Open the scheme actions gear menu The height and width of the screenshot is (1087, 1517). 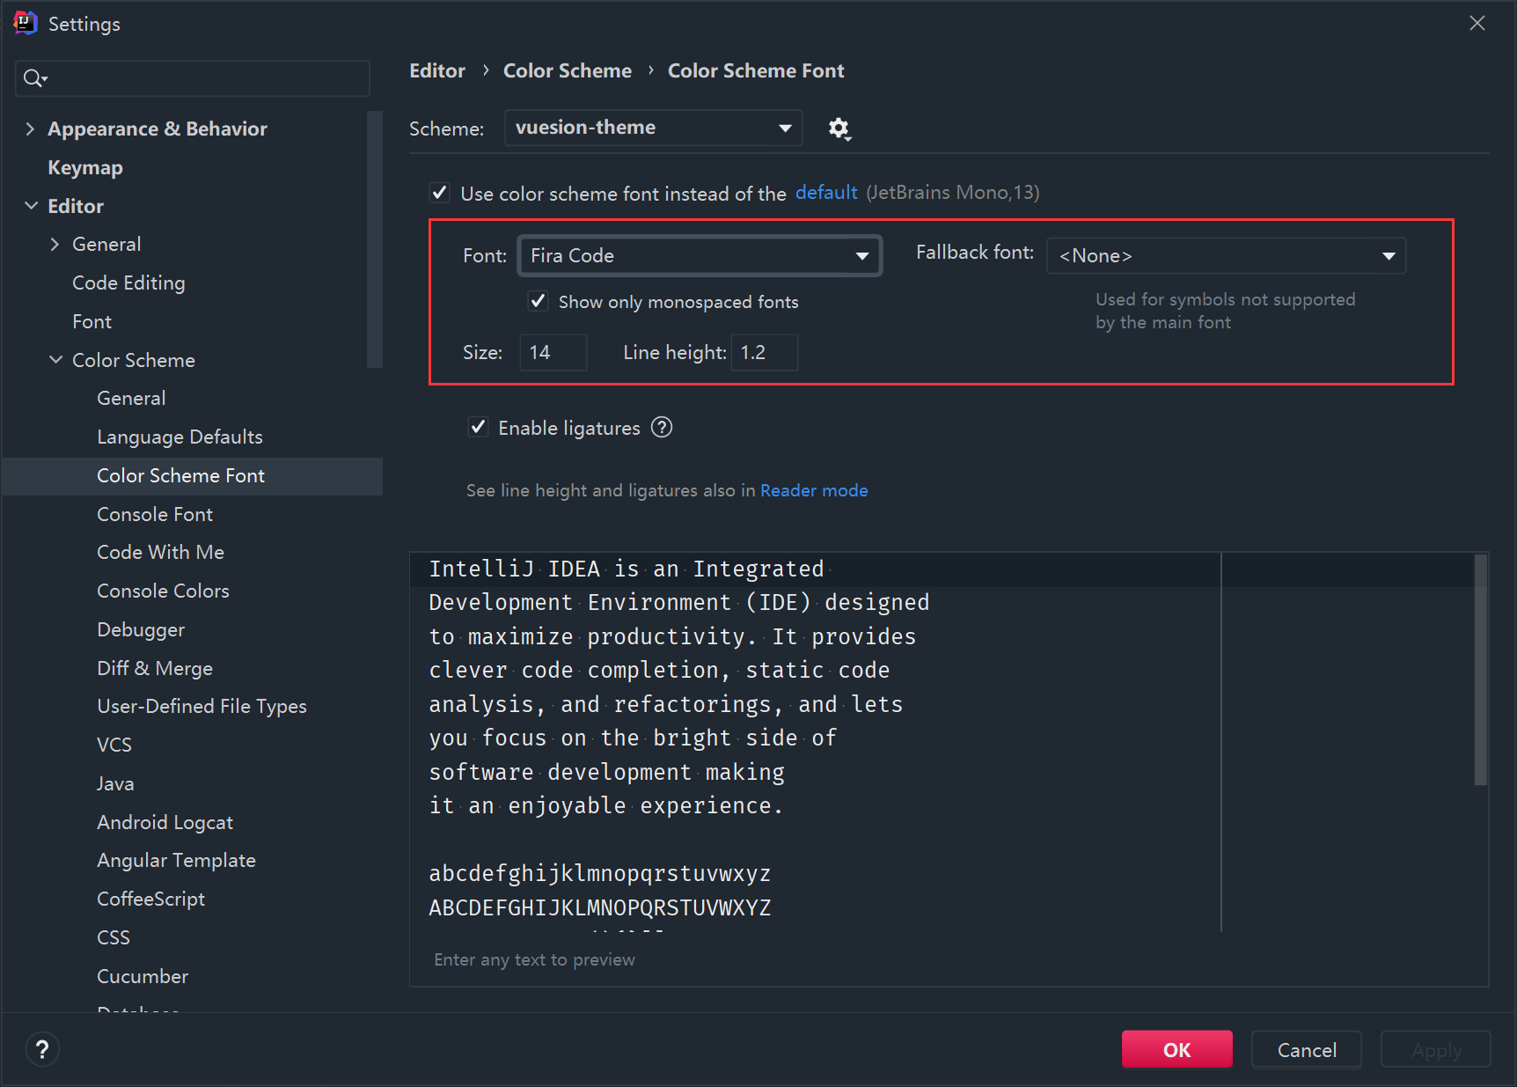[839, 129]
